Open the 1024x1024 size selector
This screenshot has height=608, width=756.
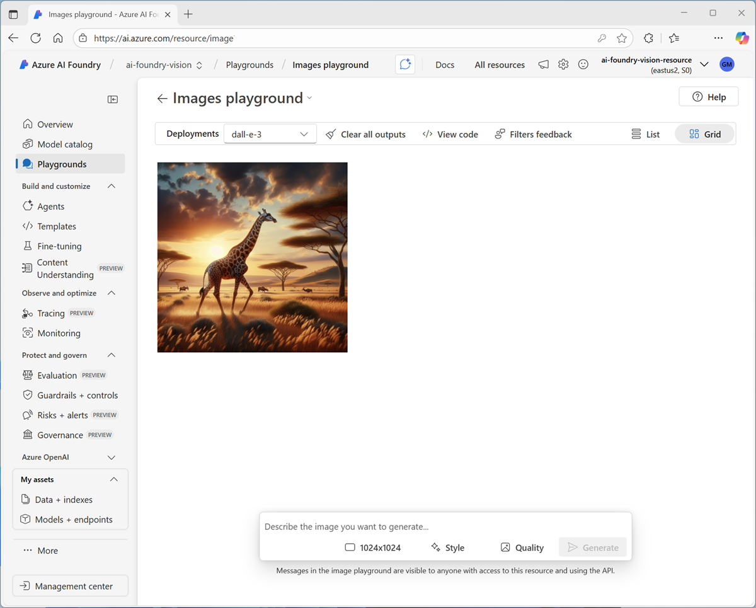tap(373, 548)
